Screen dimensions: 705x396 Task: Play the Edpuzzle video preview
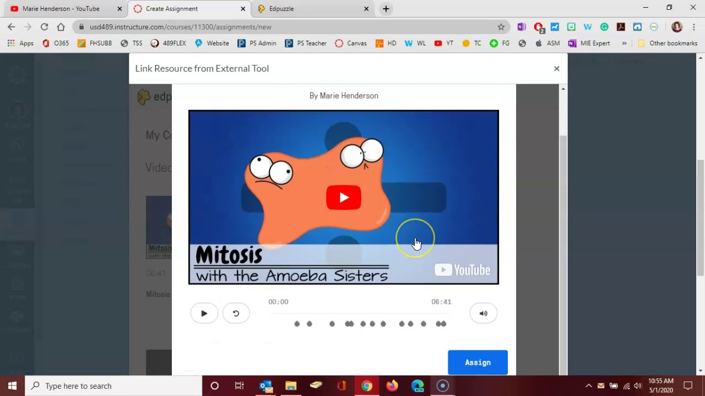tap(204, 313)
